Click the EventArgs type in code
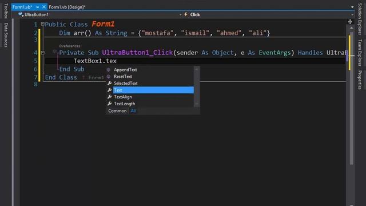This screenshot has width=366, height=206. pos(274,53)
